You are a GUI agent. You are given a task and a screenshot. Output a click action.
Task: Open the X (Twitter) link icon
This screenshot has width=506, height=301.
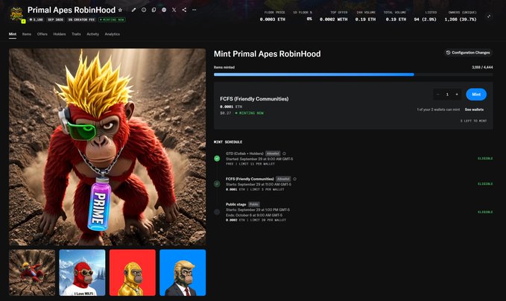(174, 10)
